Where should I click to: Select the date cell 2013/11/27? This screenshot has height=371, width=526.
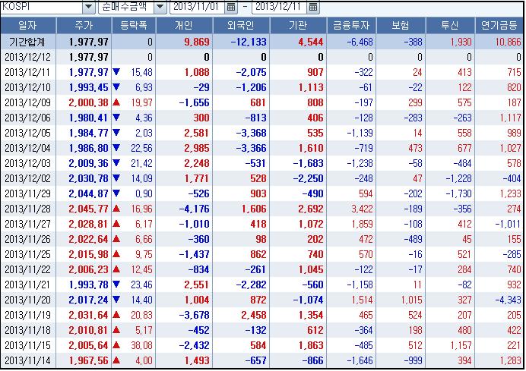(28, 224)
